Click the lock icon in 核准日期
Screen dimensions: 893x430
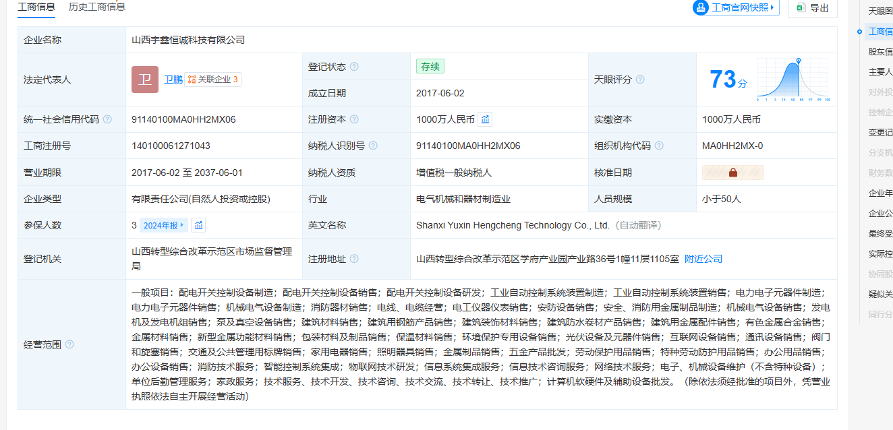click(x=733, y=173)
